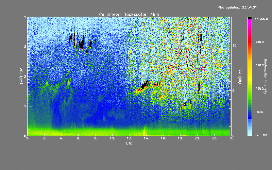
Task: Select the '4:' UTC time tick label
Action: [x=62, y=138]
